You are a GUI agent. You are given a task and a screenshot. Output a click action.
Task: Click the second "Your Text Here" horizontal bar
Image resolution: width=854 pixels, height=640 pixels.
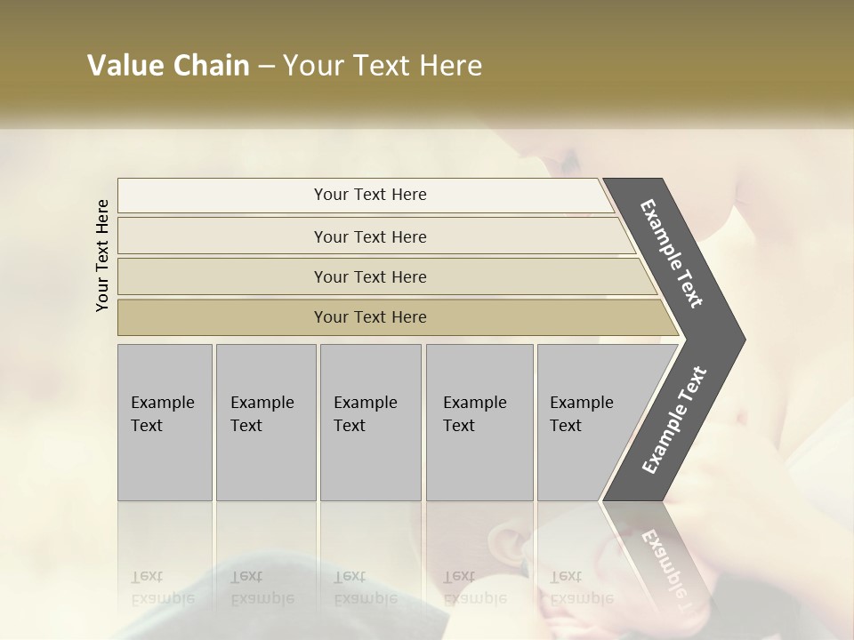pyautogui.click(x=369, y=236)
